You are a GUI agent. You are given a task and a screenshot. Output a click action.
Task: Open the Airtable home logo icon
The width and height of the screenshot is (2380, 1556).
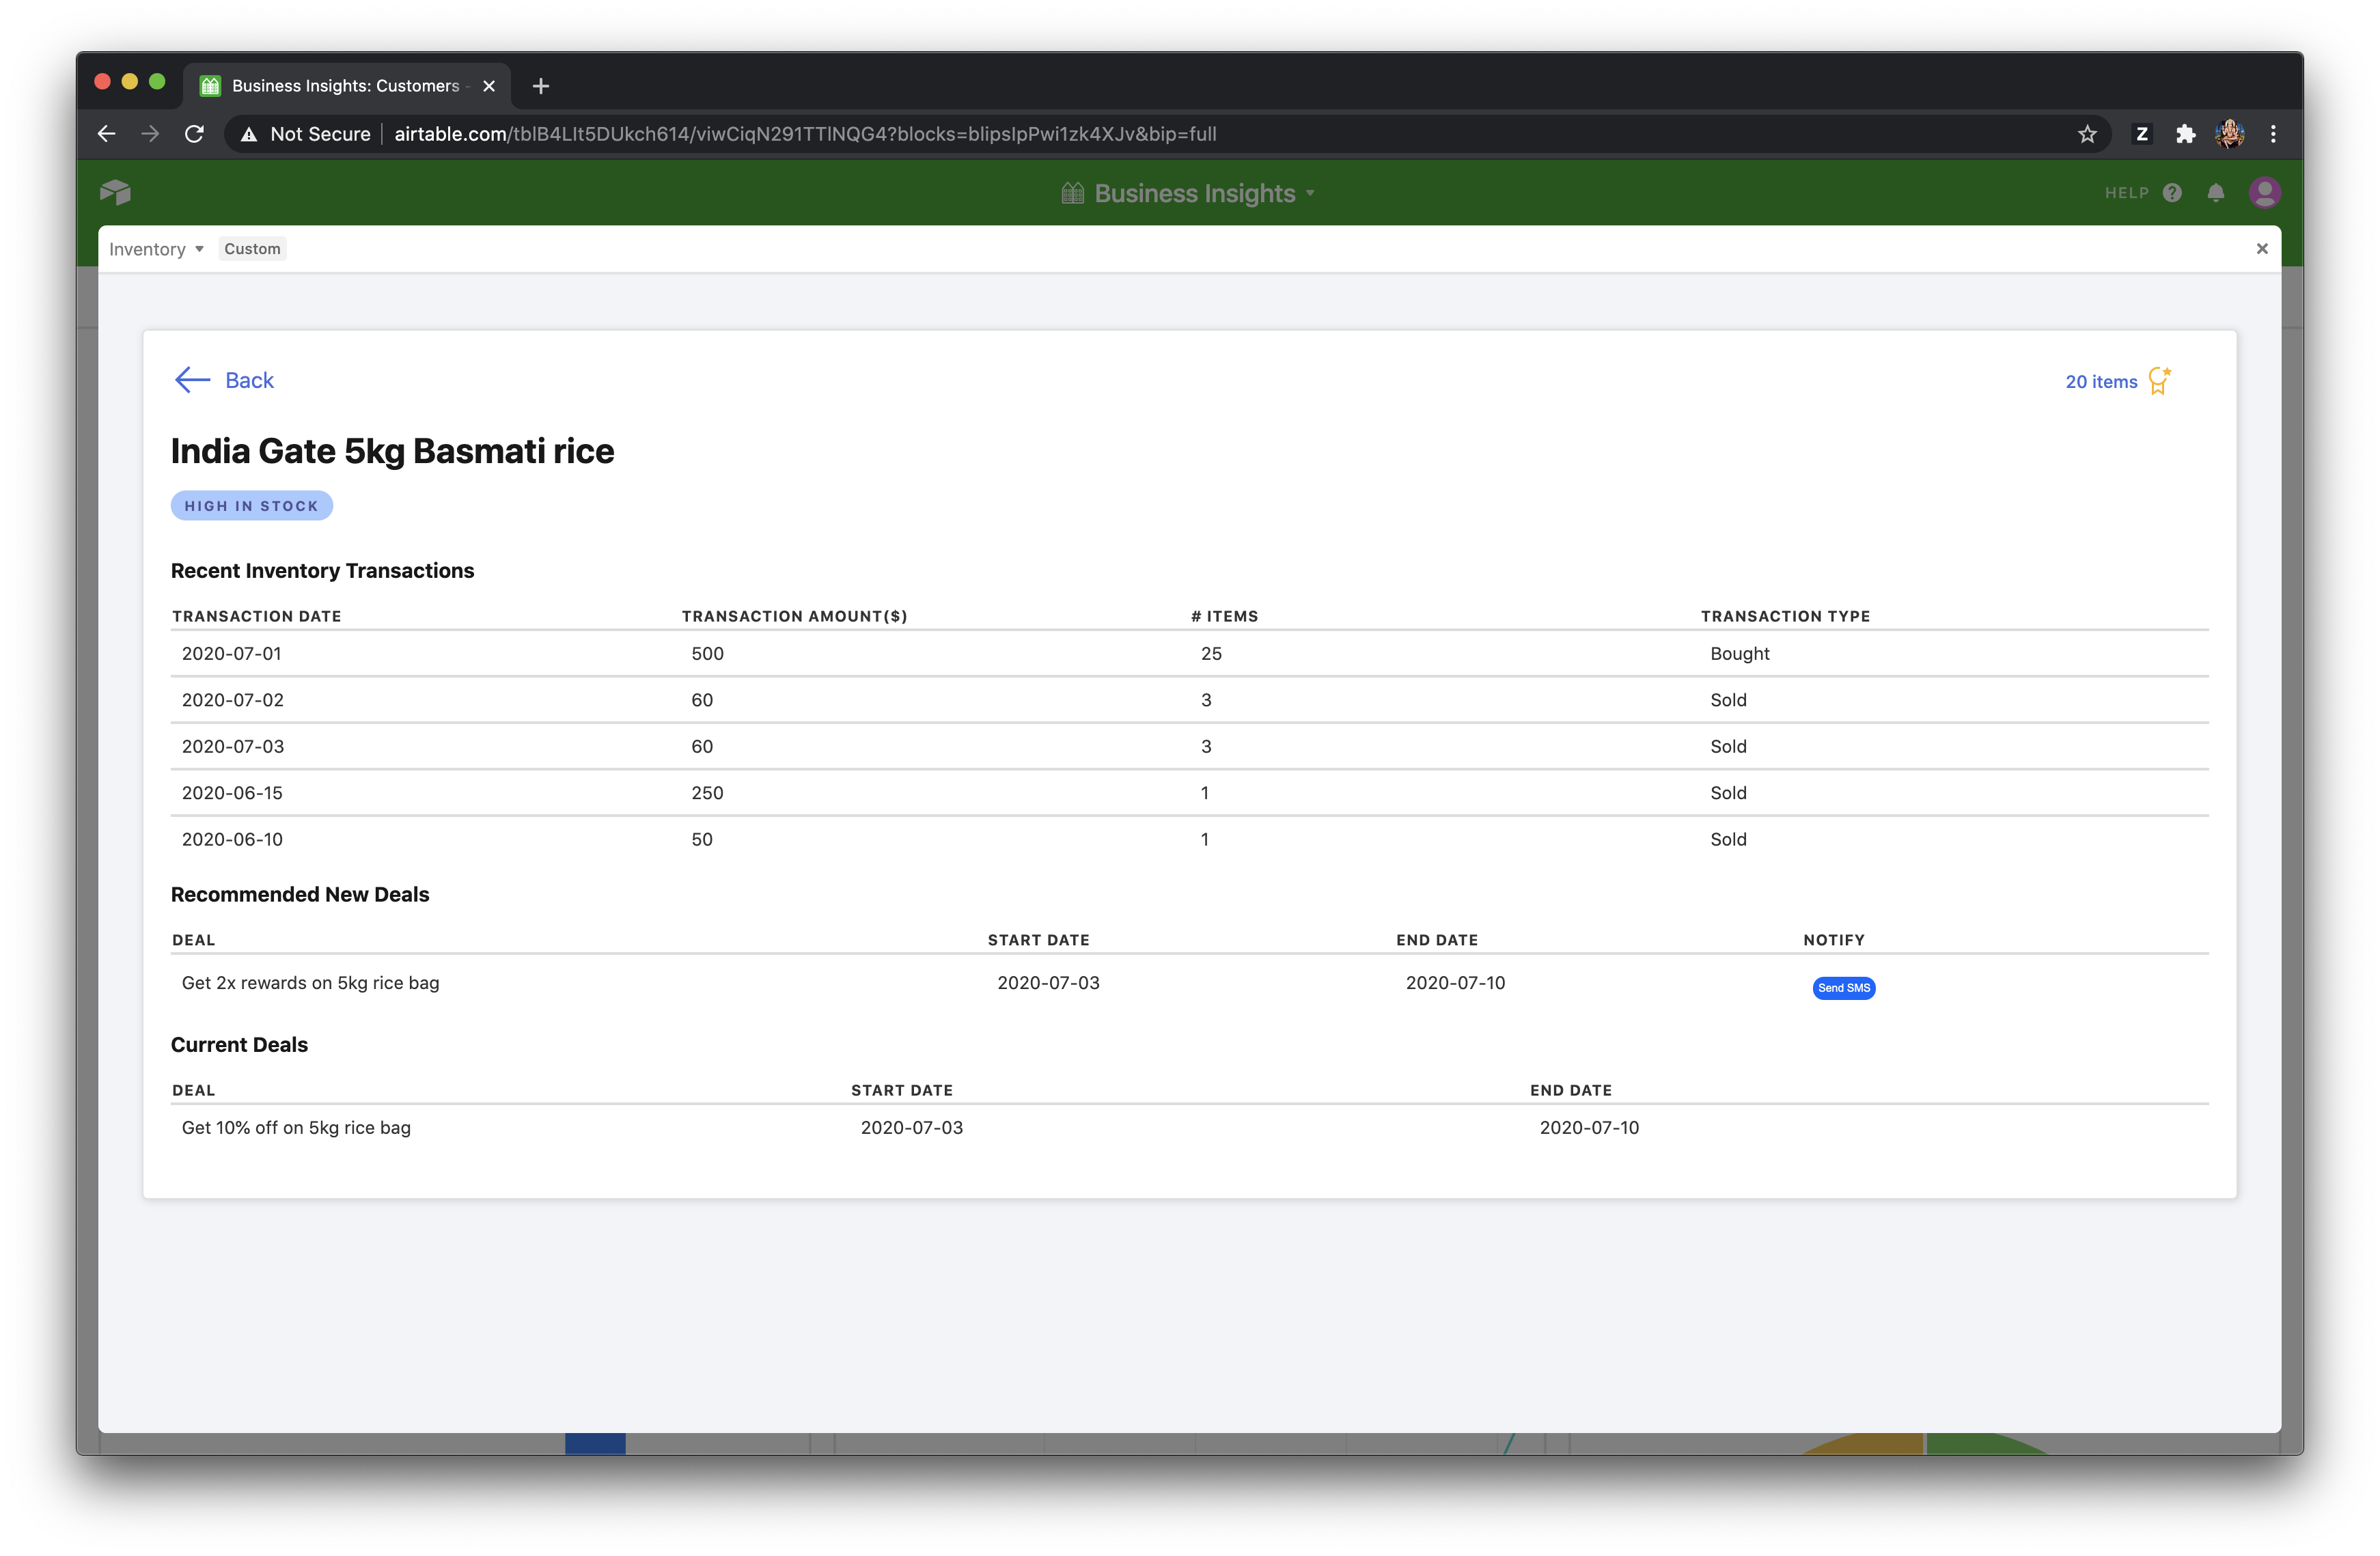point(116,192)
